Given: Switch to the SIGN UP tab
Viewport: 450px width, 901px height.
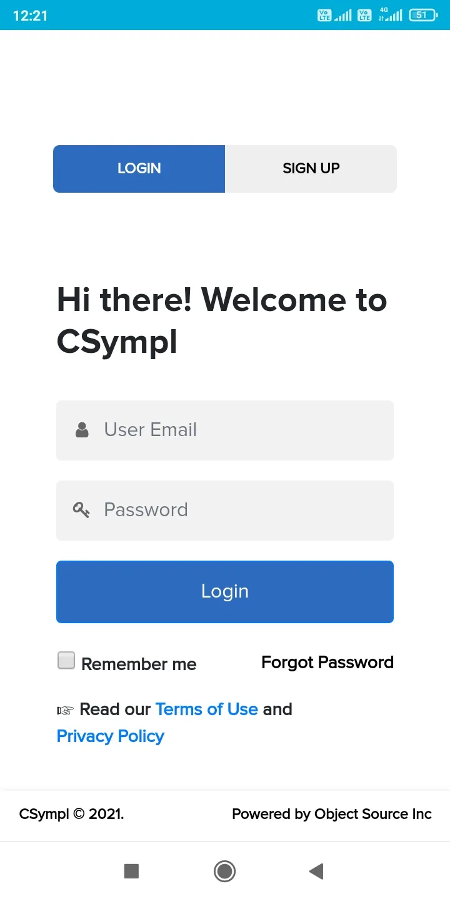Looking at the screenshot, I should click(x=311, y=168).
